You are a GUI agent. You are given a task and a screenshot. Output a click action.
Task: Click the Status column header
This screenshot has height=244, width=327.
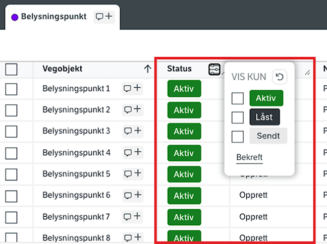pos(180,69)
